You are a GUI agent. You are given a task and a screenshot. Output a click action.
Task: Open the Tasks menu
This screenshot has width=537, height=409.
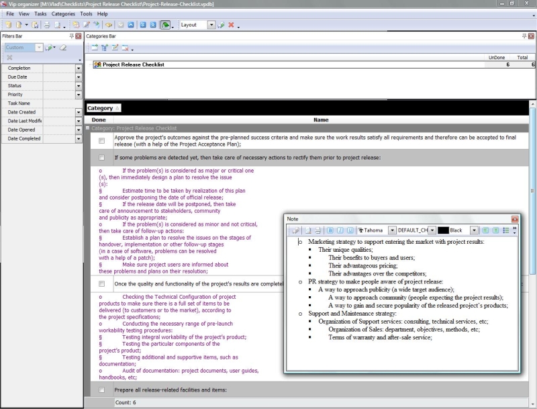coord(40,13)
